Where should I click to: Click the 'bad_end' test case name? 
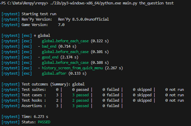pos(49,46)
